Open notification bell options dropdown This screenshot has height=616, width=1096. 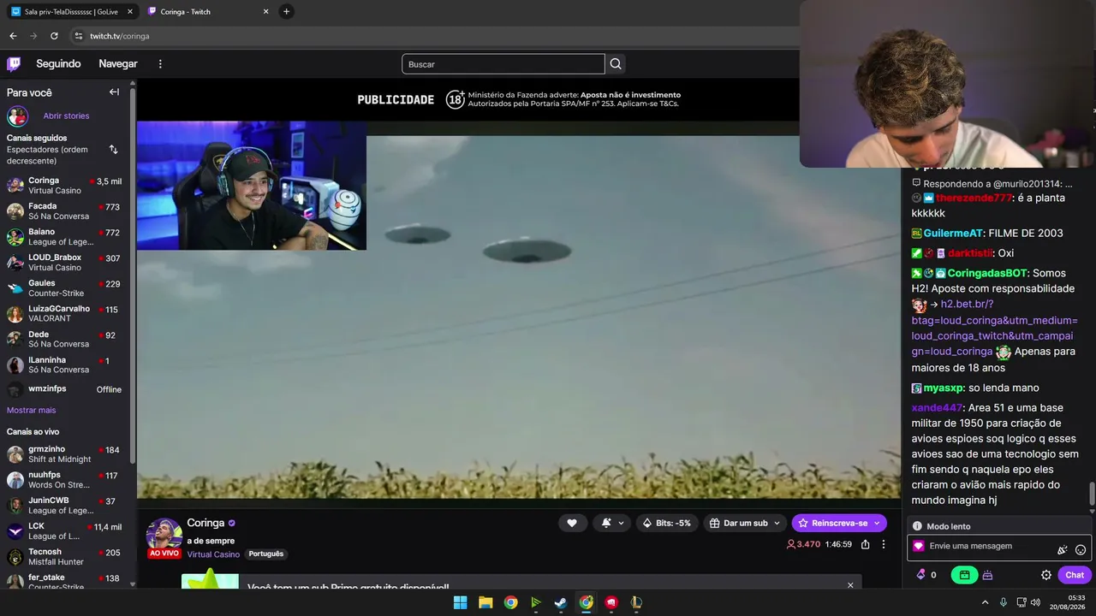pyautogui.click(x=612, y=523)
